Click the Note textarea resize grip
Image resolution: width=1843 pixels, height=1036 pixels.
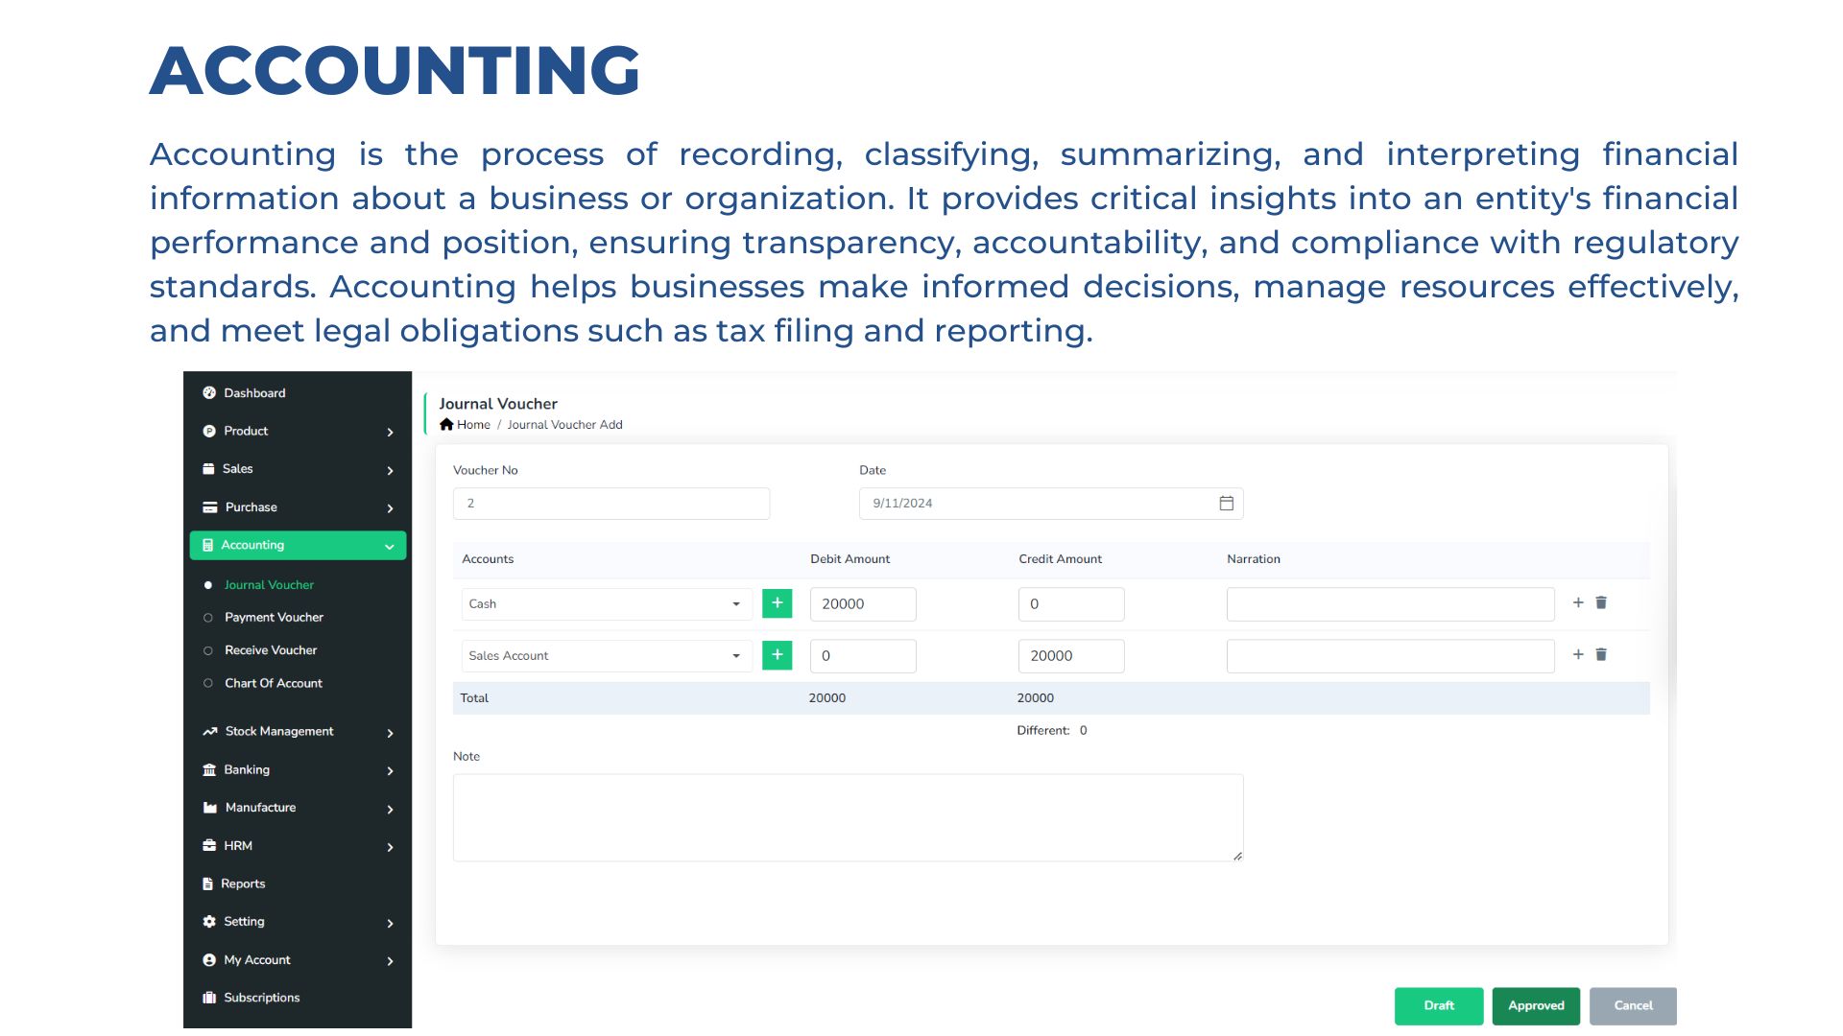click(1237, 856)
